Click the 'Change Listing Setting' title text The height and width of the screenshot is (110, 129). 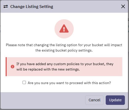(x=32, y=7)
